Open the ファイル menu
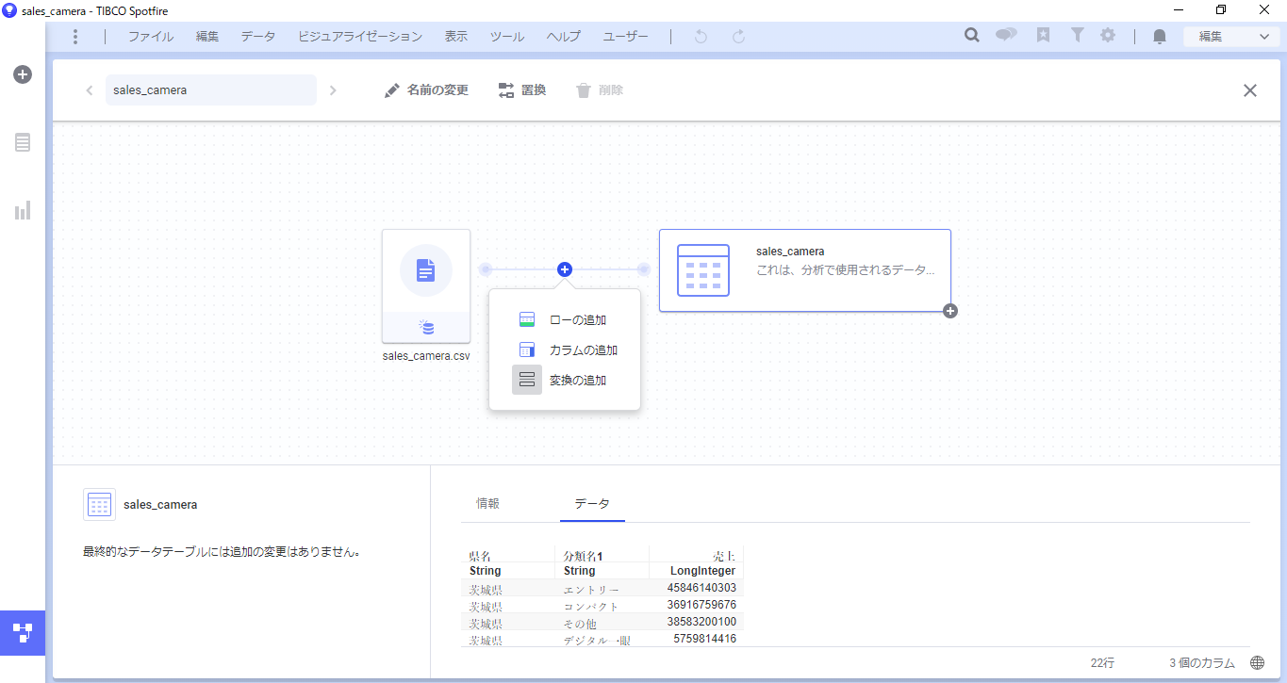 click(151, 37)
